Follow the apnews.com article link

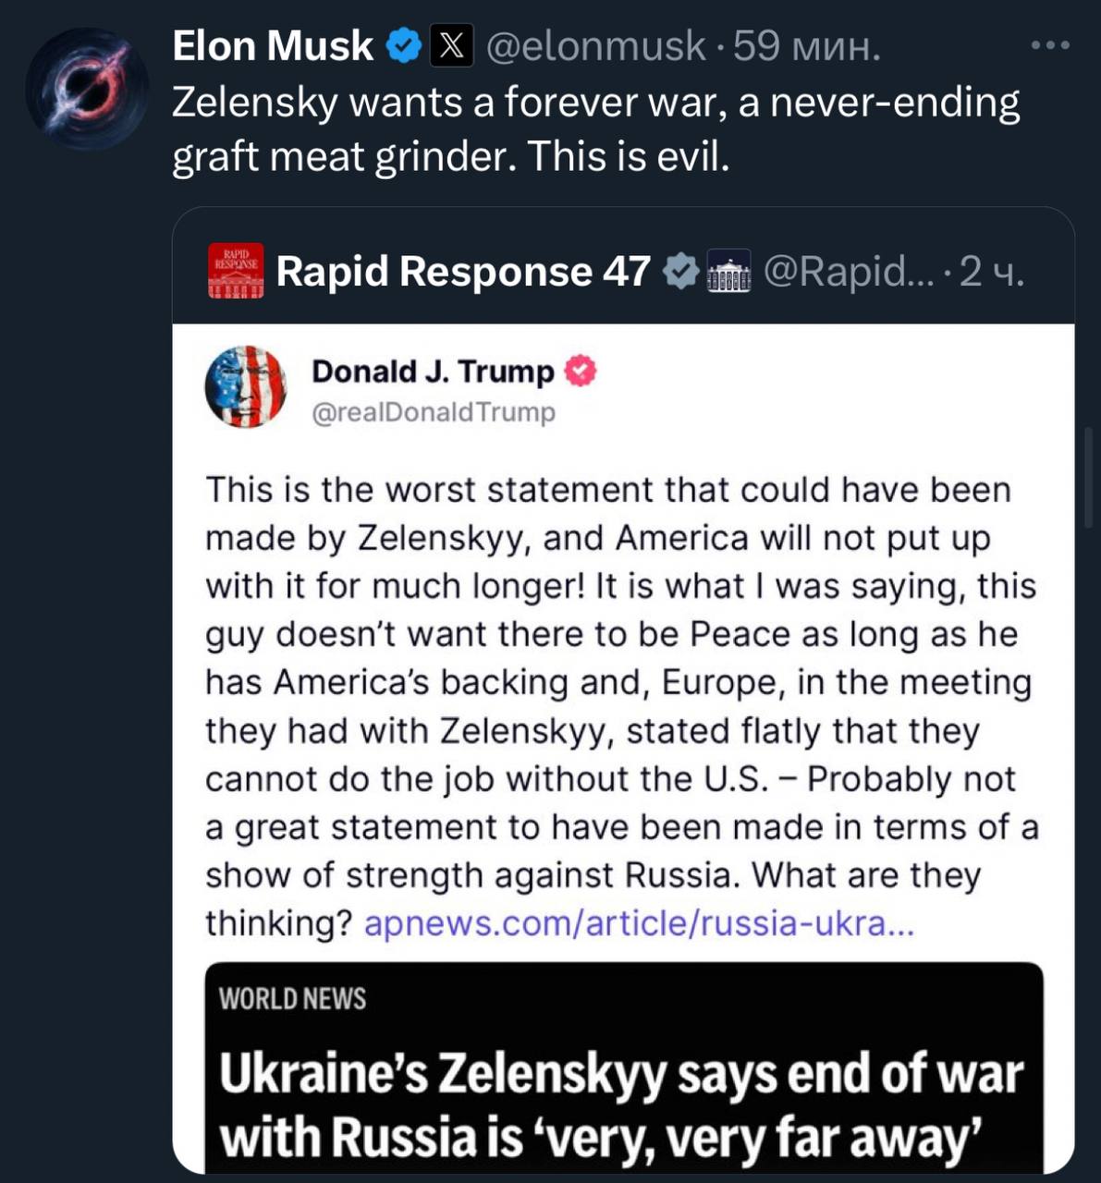[639, 923]
